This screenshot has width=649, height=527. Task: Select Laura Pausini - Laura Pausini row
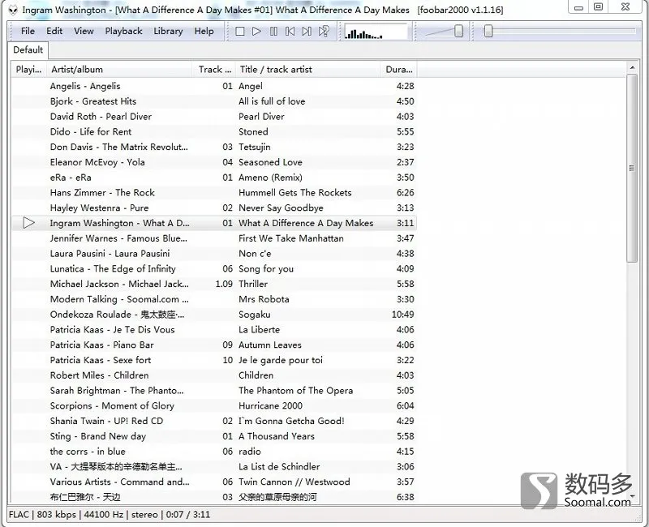(x=214, y=254)
